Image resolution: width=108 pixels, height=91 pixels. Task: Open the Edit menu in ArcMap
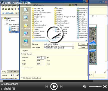[6, 5]
